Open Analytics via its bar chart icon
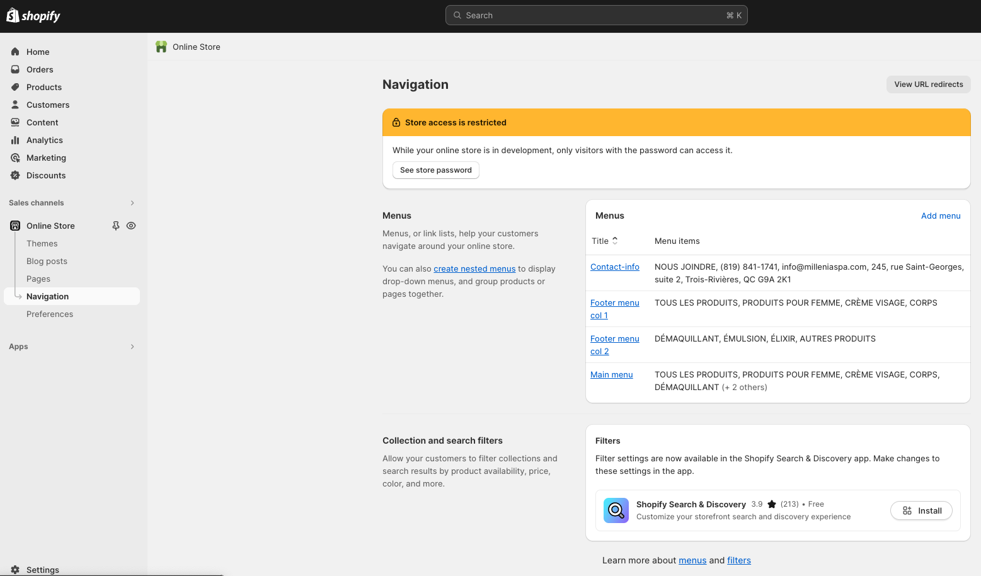981x576 pixels. (15, 140)
